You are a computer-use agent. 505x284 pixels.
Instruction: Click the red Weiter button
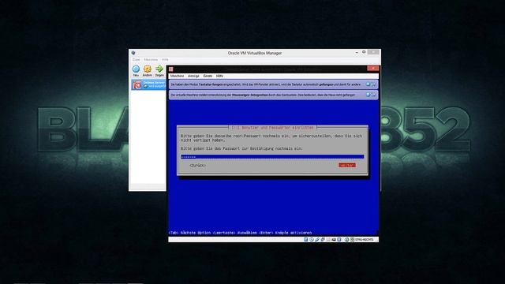coord(347,165)
